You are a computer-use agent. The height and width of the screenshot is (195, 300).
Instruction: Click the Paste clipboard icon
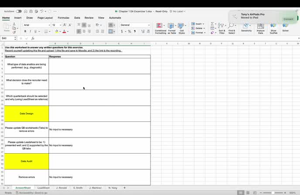tap(7, 27)
